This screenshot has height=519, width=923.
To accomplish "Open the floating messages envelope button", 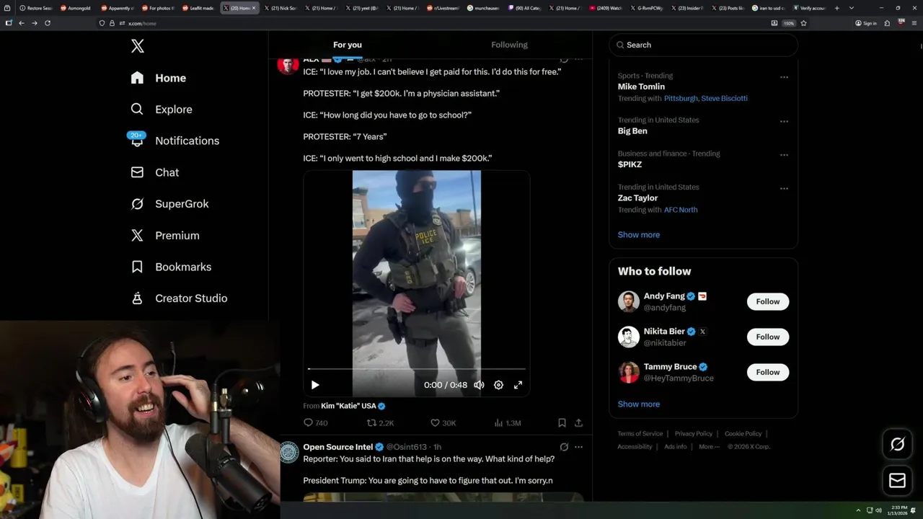I will pyautogui.click(x=897, y=481).
